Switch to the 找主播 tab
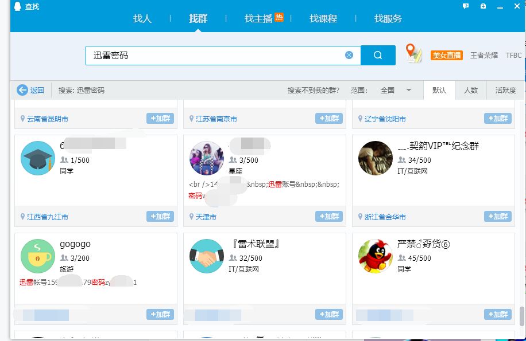526x341 pixels. coord(258,18)
